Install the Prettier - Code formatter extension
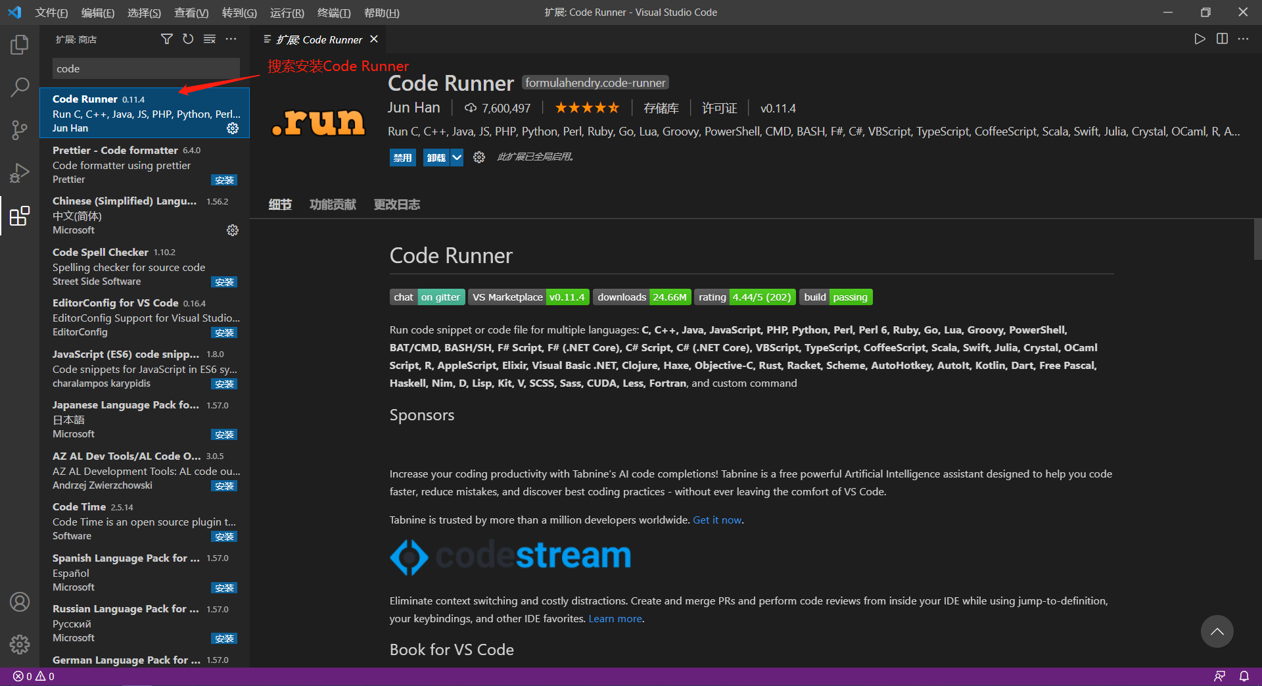Image resolution: width=1262 pixels, height=686 pixels. tap(224, 180)
